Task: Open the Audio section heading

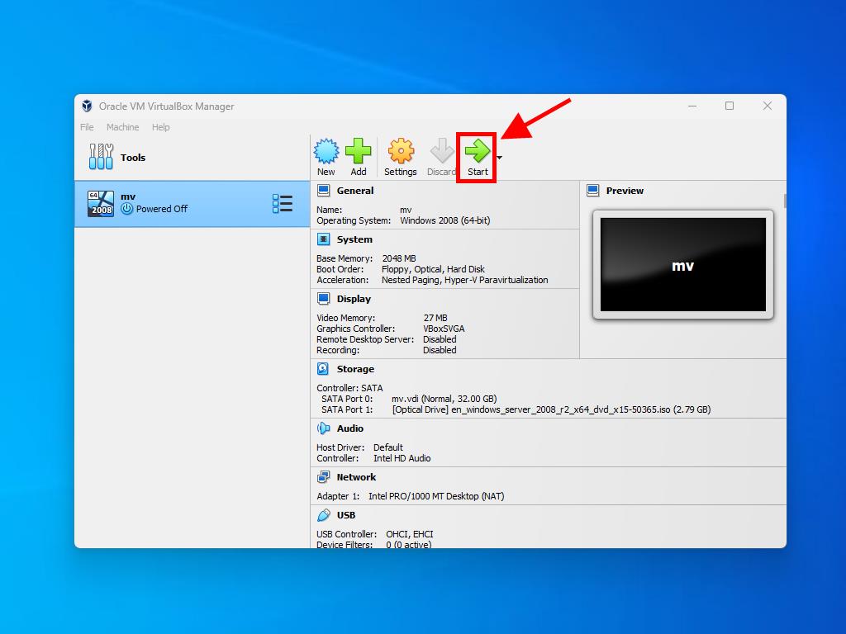Action: tap(350, 428)
